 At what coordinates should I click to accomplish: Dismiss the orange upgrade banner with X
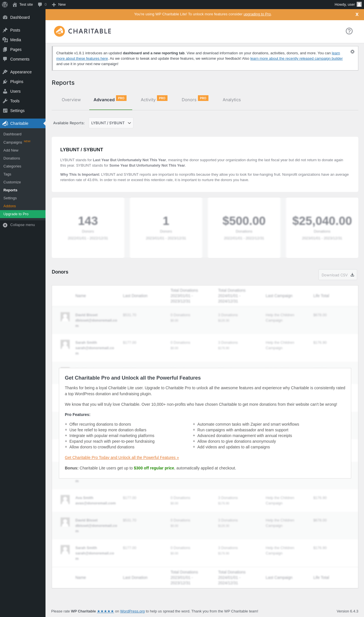tap(357, 14)
